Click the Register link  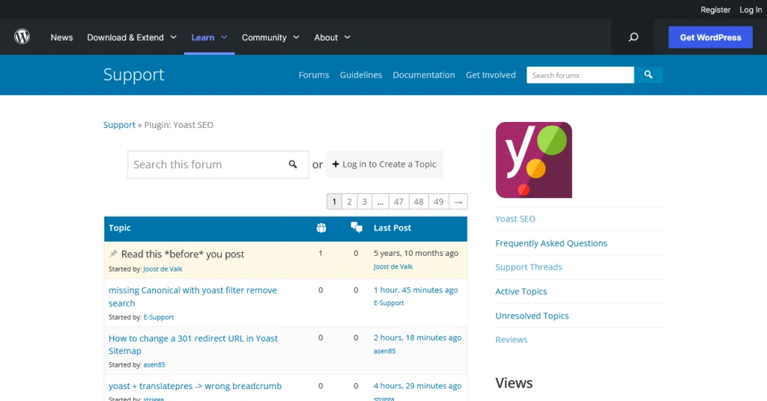[715, 10]
